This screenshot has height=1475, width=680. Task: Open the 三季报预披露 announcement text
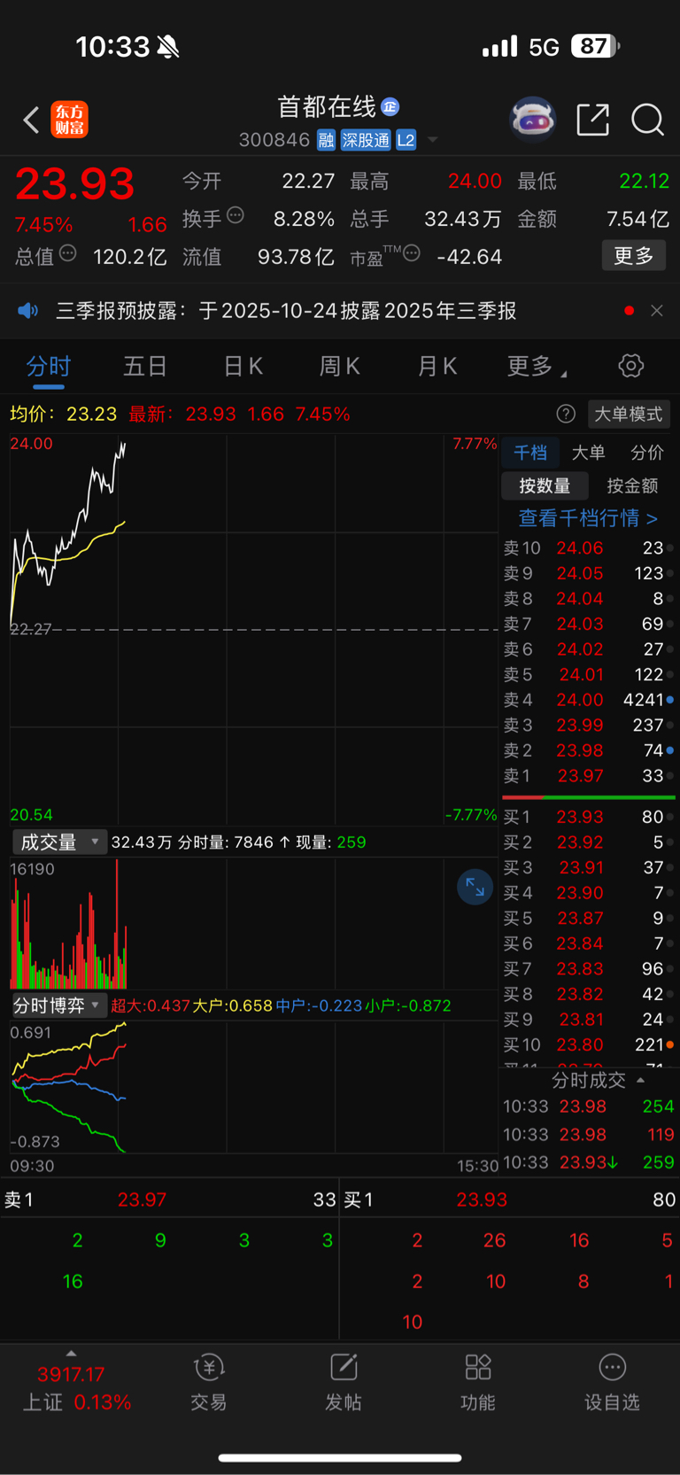click(286, 311)
